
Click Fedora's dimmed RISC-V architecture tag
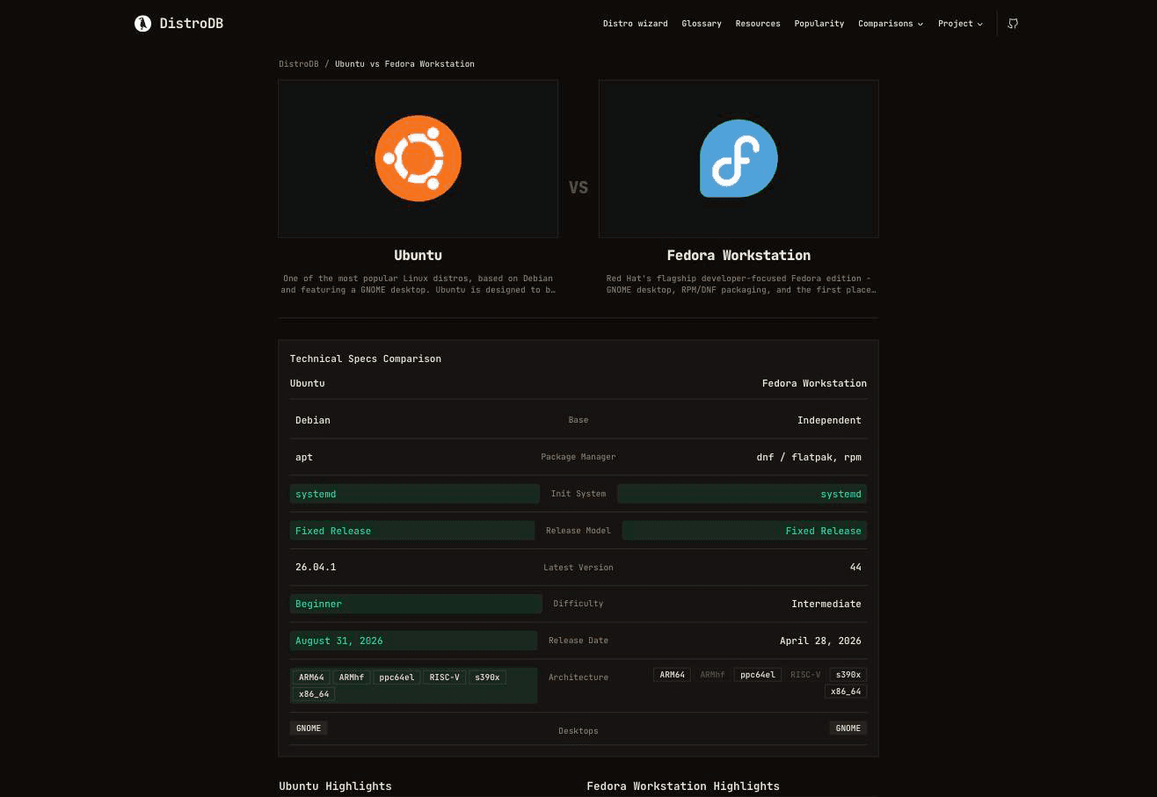(x=805, y=675)
